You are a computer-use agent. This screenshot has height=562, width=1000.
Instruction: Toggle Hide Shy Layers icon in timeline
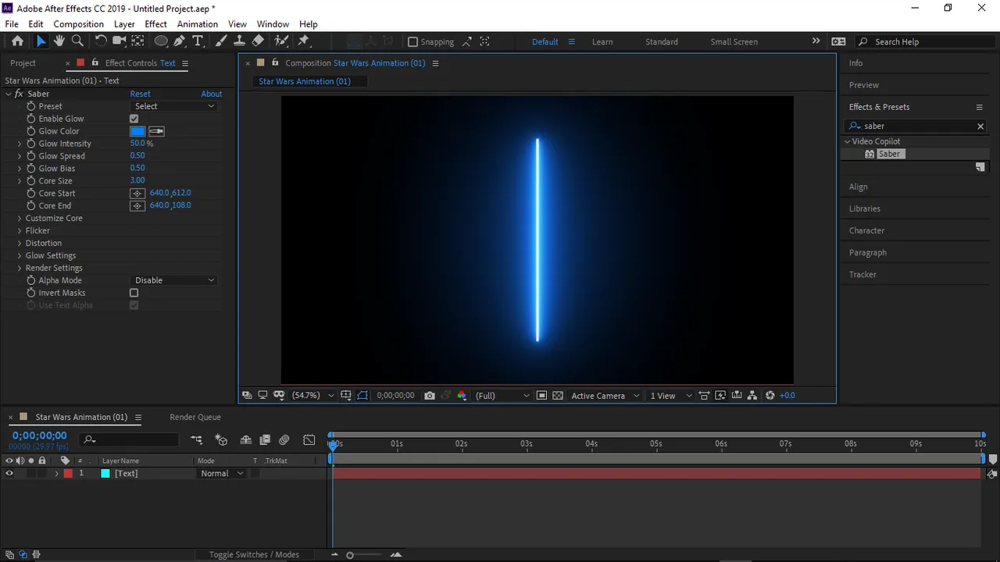click(245, 440)
